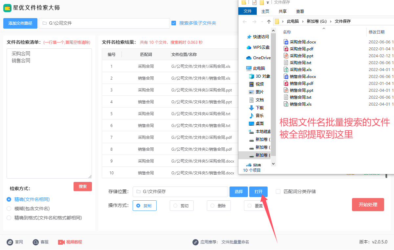This screenshot has width=394, height=250.
Task: Open Explorer 主页 ribbon tab
Action: pos(265,11)
